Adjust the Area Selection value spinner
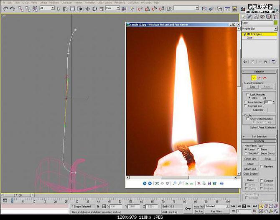 click(x=273, y=102)
